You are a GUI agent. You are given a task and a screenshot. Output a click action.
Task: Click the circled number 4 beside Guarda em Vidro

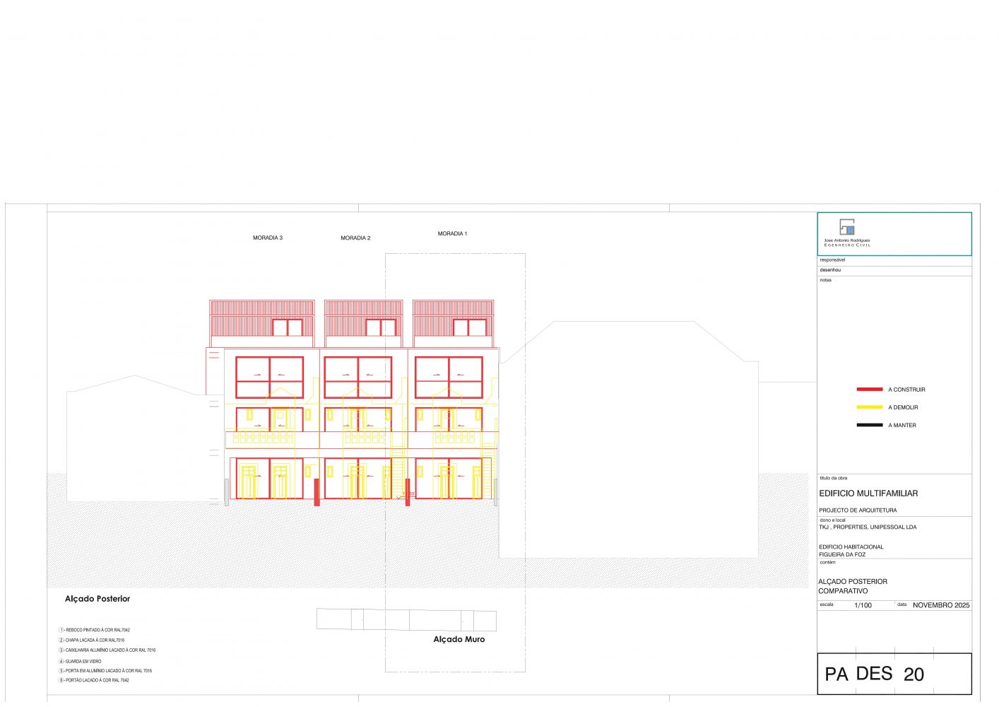pos(61,661)
